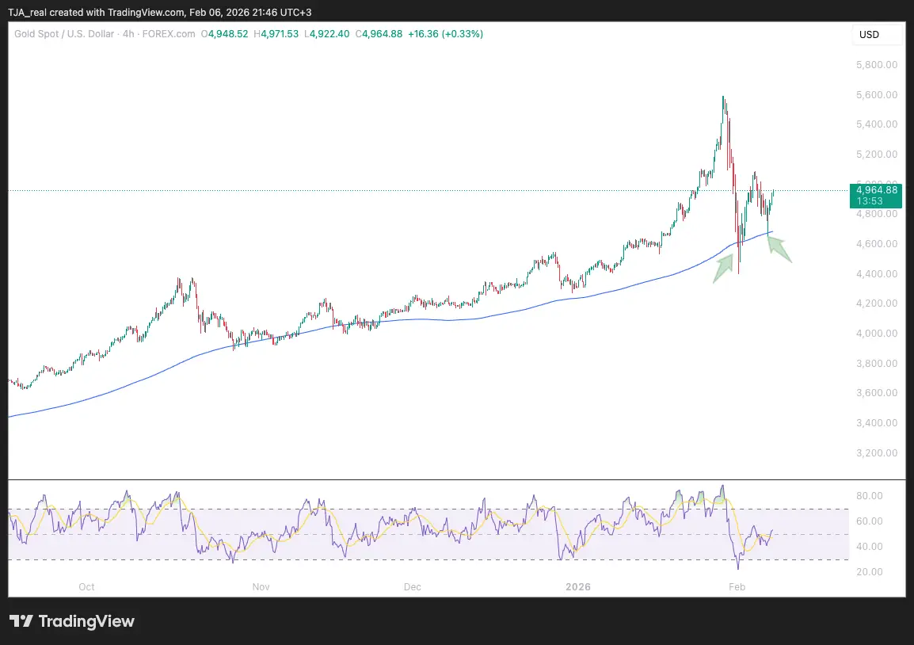Click the 2026 date axis label
This screenshot has width=914, height=645.
click(x=577, y=587)
